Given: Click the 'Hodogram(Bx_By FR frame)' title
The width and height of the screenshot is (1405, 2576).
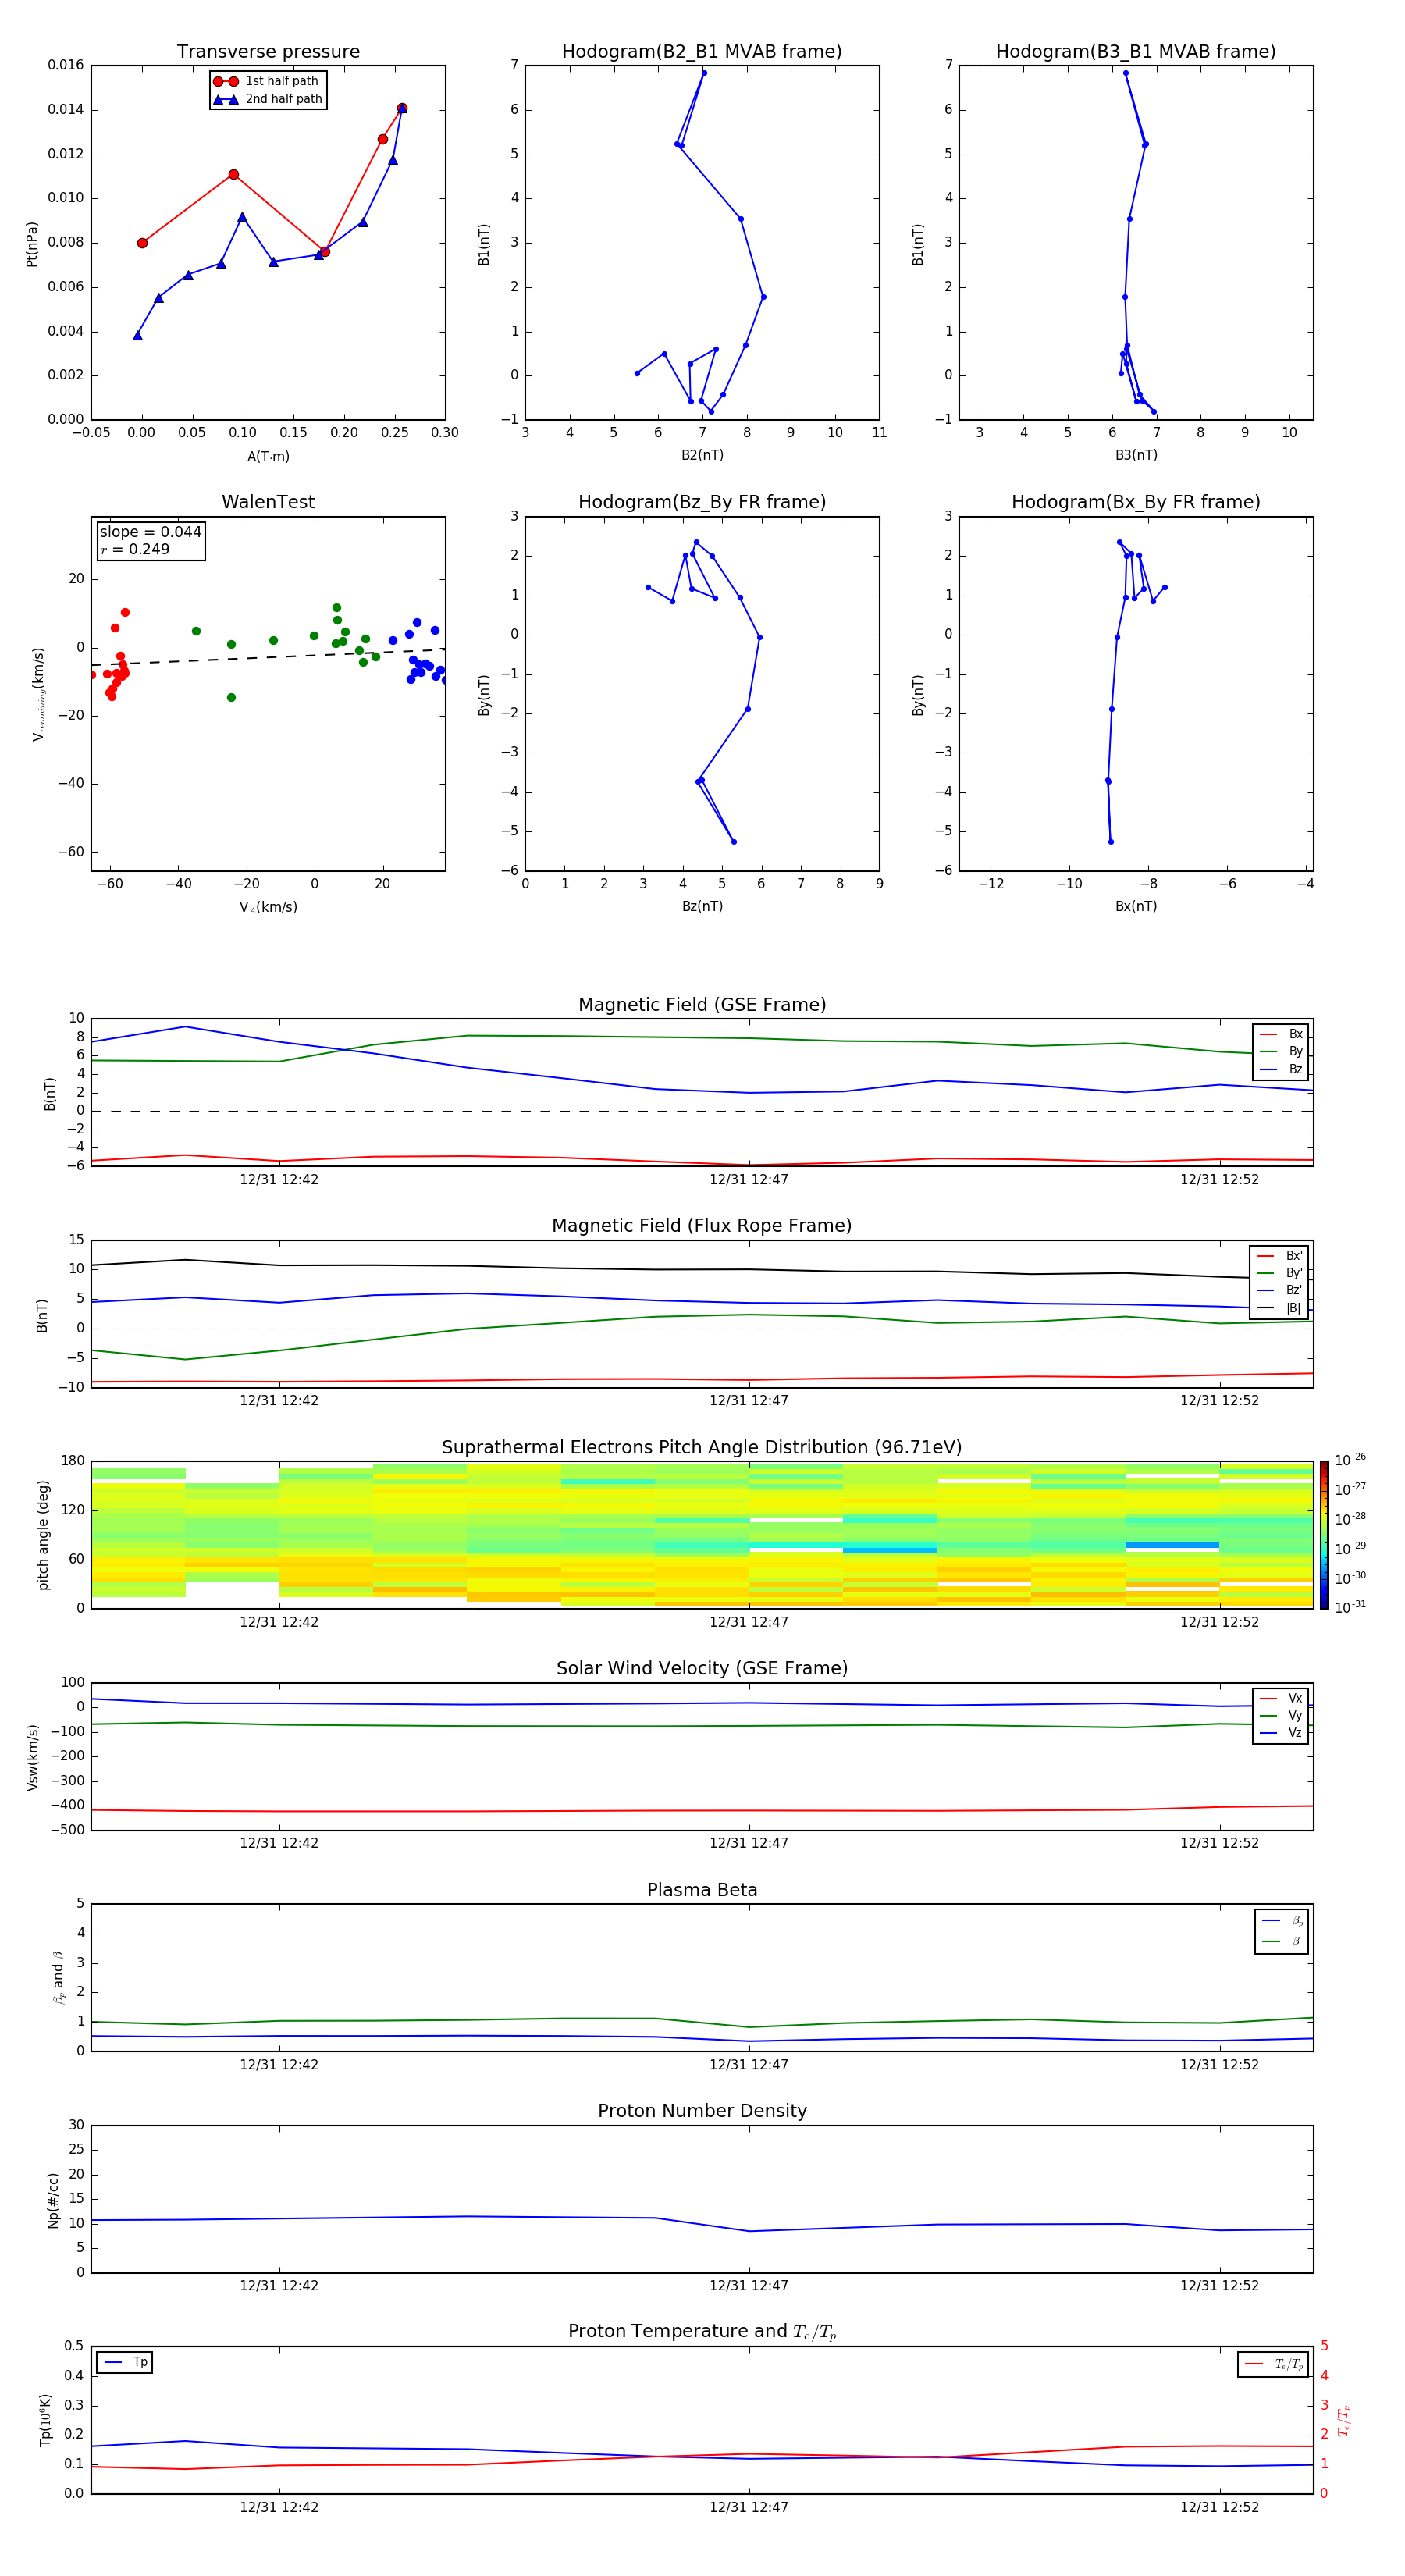Looking at the screenshot, I should 1136,502.
